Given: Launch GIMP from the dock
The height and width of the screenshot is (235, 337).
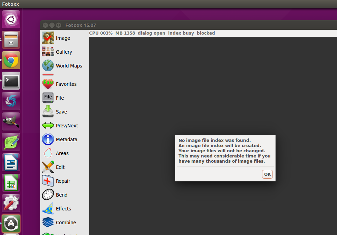Looking at the screenshot, I should point(11,121).
